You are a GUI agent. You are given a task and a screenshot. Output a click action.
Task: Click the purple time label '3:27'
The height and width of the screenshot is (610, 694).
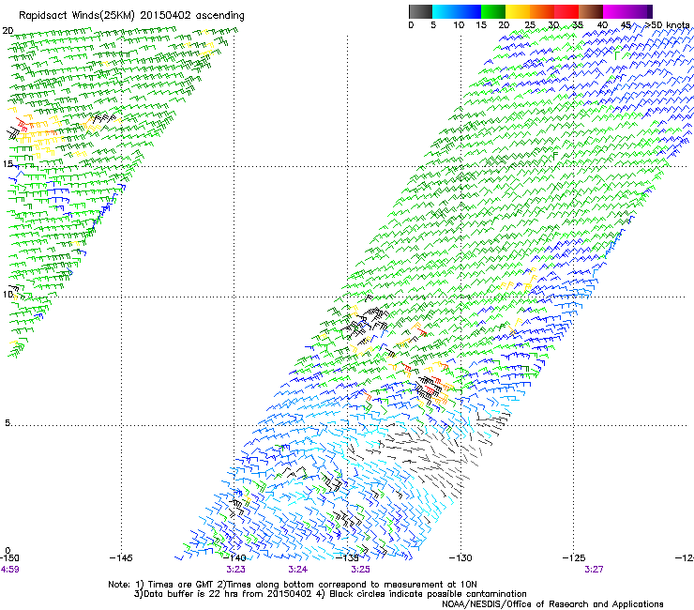pyautogui.click(x=594, y=570)
